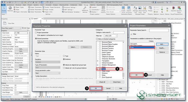Select Shared parameter radio button
188x102 pixels.
tap(36, 38)
